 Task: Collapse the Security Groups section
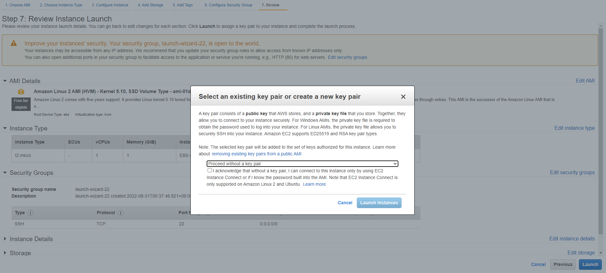click(5, 173)
